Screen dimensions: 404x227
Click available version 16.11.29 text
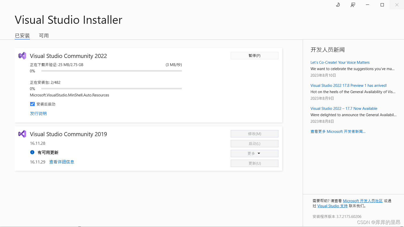point(37,162)
